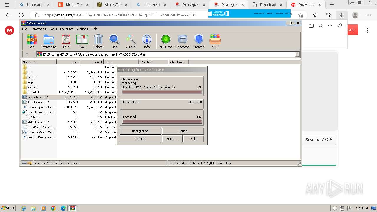Open Internet Explorer from taskbar
Viewport: 377px width, 212px height.
24,208
